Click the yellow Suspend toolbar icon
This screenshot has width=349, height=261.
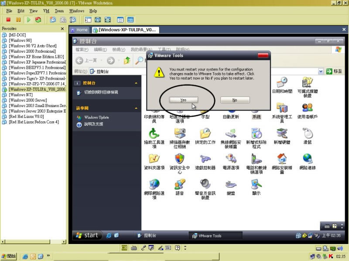tap(18, 20)
